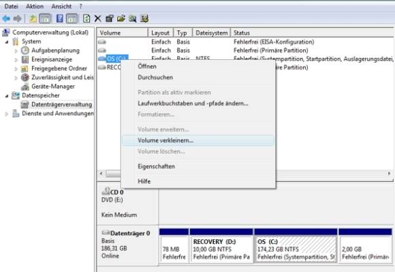The height and width of the screenshot is (272, 395).
Task: Open Help via the blue question-mark icon
Action: [60, 18]
